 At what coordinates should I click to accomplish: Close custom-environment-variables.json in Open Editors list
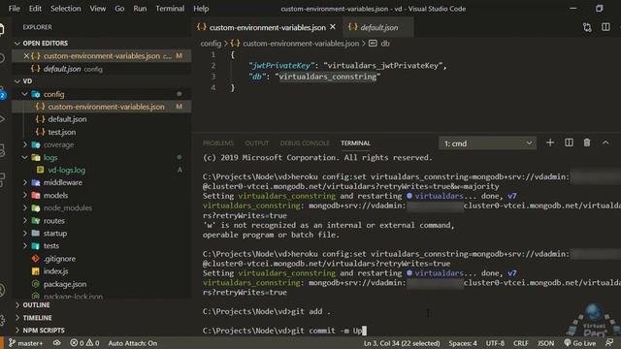point(26,56)
